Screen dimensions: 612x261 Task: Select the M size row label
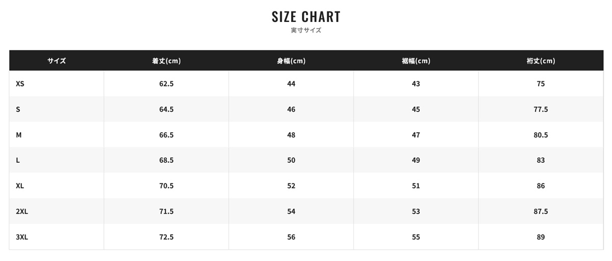18,135
